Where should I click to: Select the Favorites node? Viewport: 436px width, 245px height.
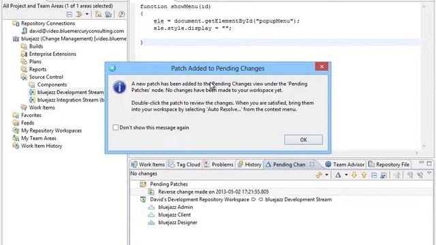coord(31,115)
